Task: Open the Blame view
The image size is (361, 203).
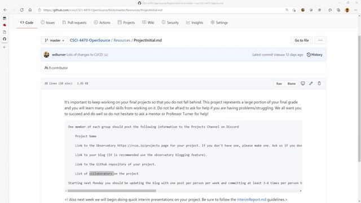Action: tap(291, 83)
